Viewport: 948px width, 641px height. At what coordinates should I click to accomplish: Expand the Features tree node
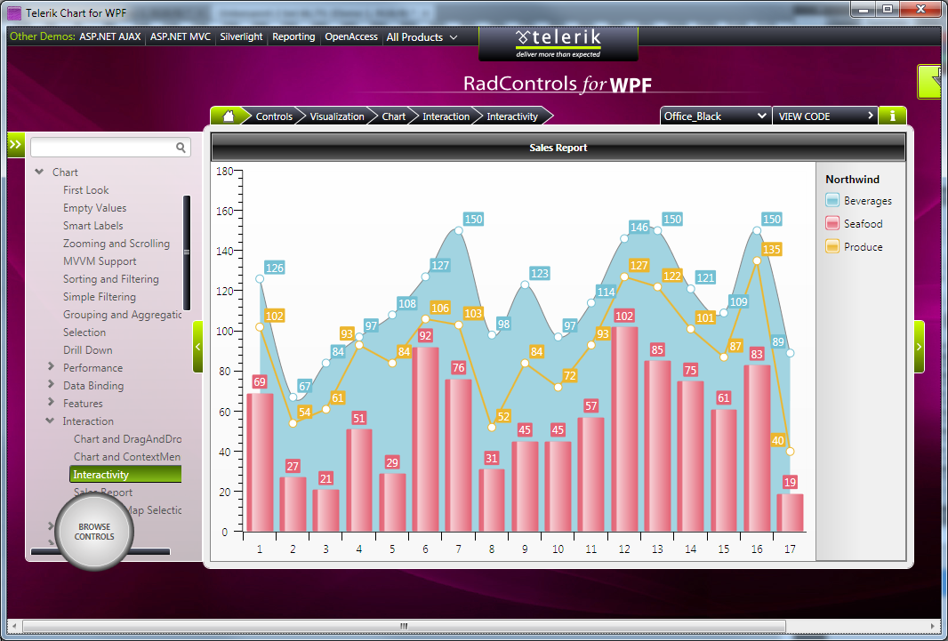51,403
